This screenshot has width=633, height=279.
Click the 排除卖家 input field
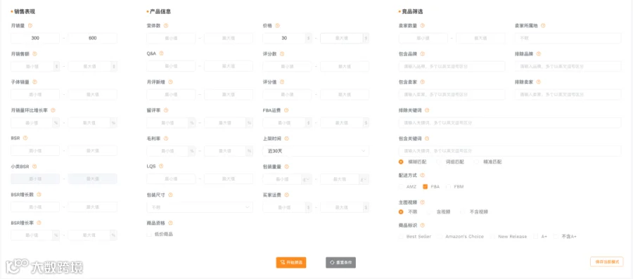(568, 94)
